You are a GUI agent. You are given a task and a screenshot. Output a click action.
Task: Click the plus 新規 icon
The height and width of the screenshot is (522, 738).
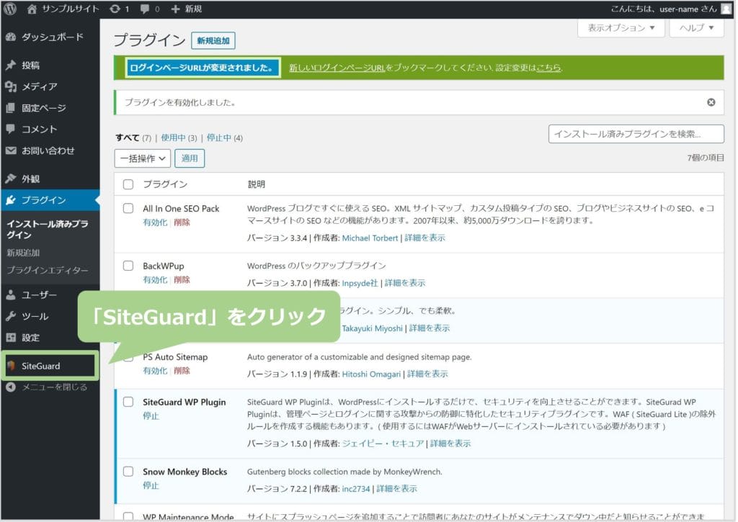tap(175, 9)
